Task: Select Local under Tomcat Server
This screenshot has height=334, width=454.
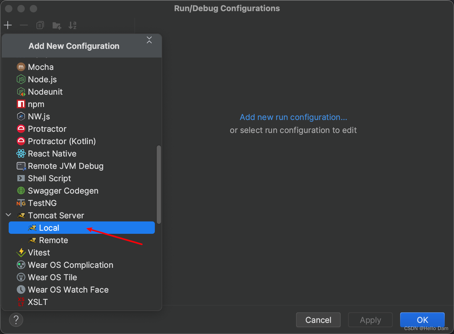Action: tap(82, 228)
